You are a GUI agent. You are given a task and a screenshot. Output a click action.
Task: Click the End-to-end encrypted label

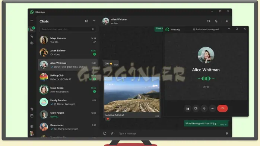(x=206, y=29)
